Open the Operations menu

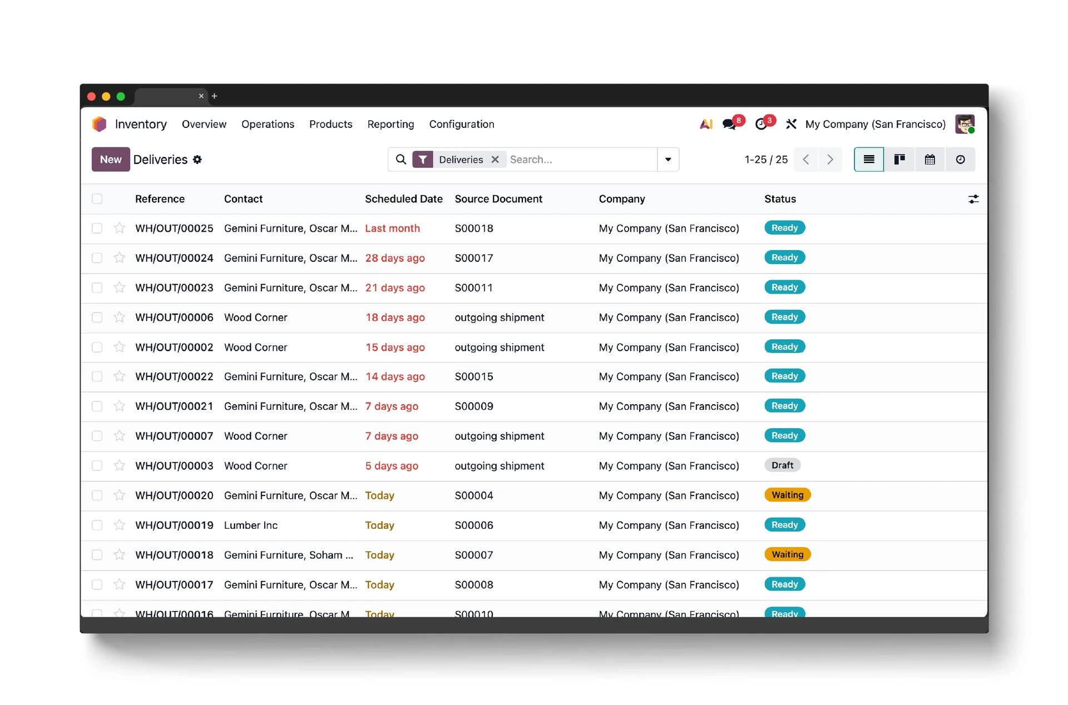268,124
